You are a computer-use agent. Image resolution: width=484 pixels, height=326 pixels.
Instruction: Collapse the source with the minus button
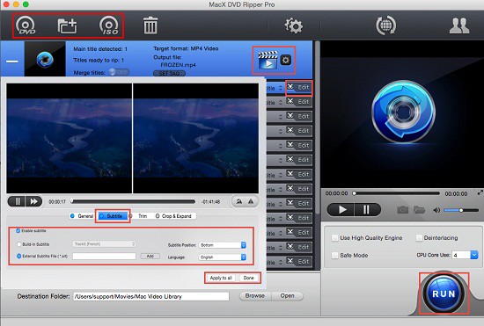click(x=12, y=61)
